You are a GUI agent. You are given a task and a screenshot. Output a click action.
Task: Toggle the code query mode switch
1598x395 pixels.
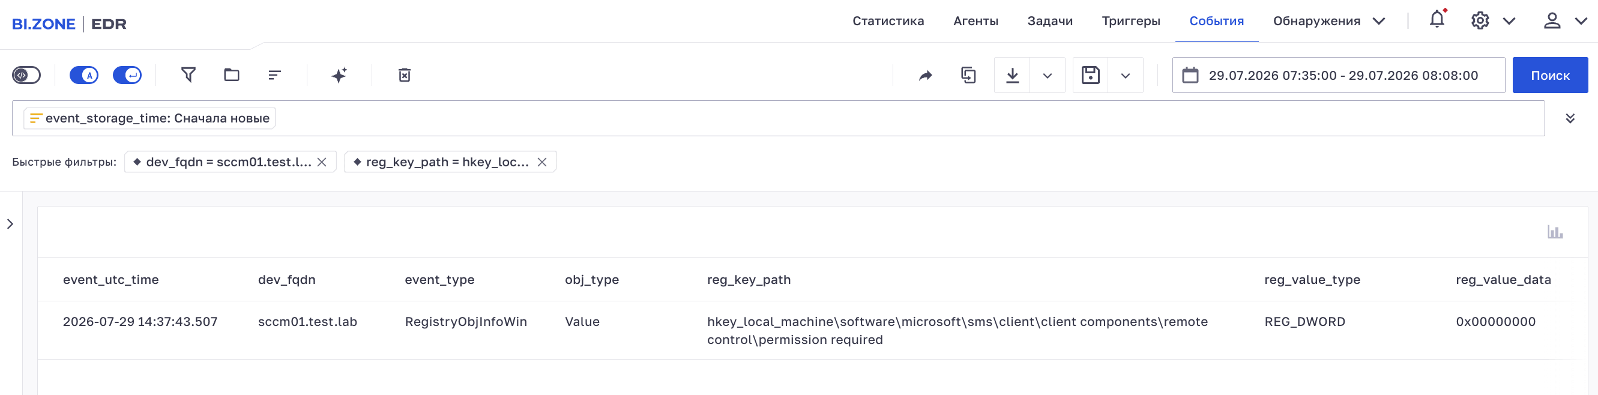26,75
